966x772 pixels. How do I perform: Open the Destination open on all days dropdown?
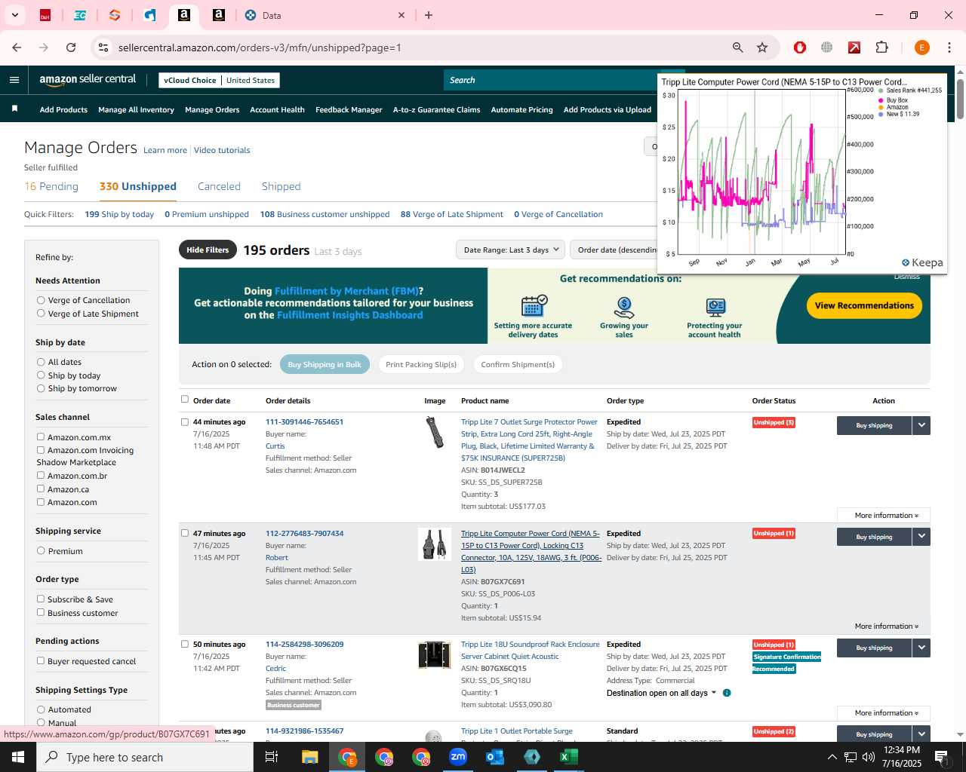tap(662, 693)
